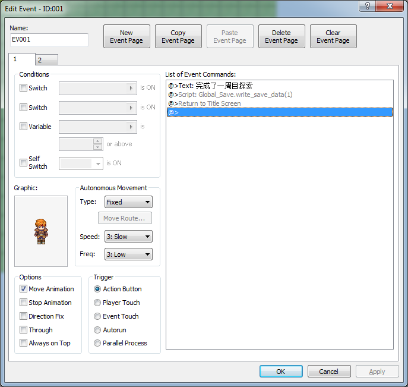The height and width of the screenshot is (387, 408).
Task: Open the Self Switch letter dropdown
Action: click(81, 163)
